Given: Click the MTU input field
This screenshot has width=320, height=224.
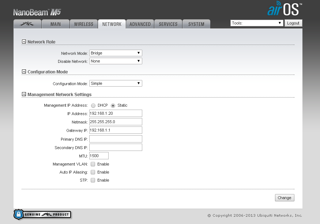Looking at the screenshot, I should pyautogui.click(x=99, y=156).
